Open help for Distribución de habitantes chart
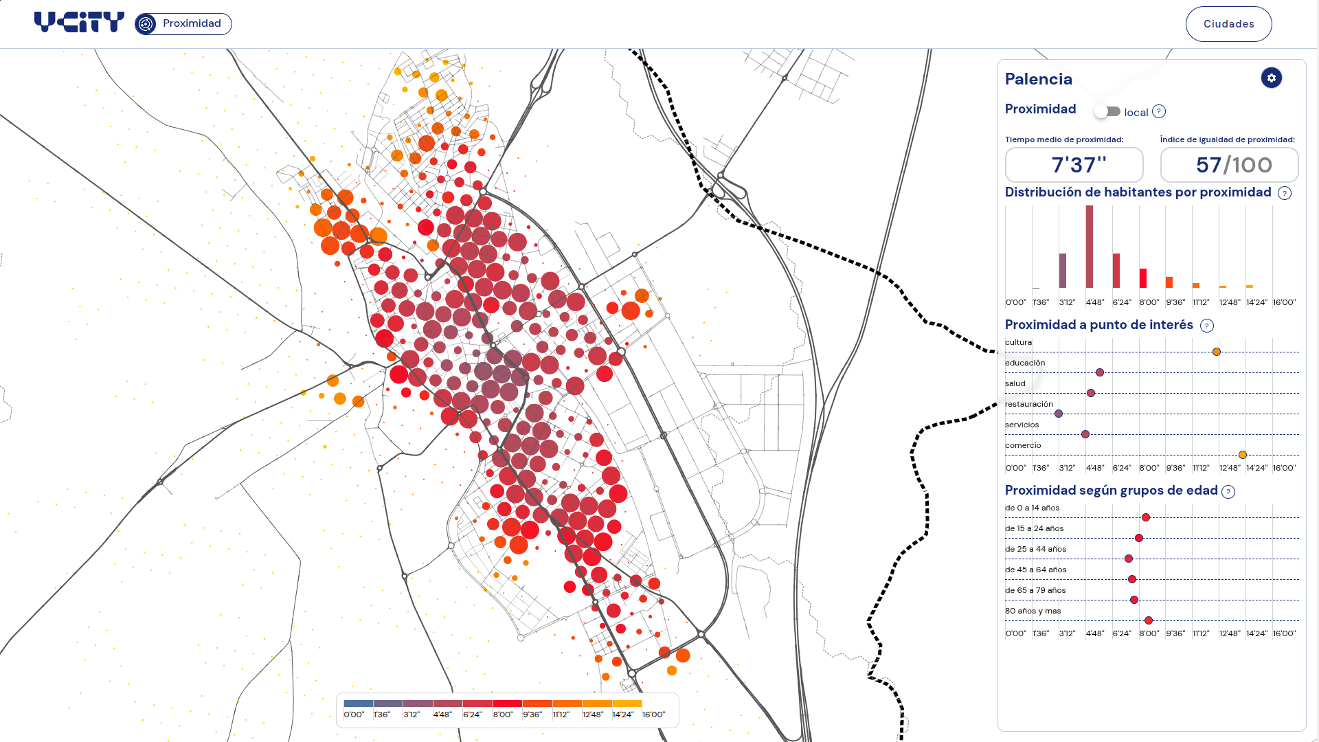1319x742 pixels. (x=1284, y=193)
